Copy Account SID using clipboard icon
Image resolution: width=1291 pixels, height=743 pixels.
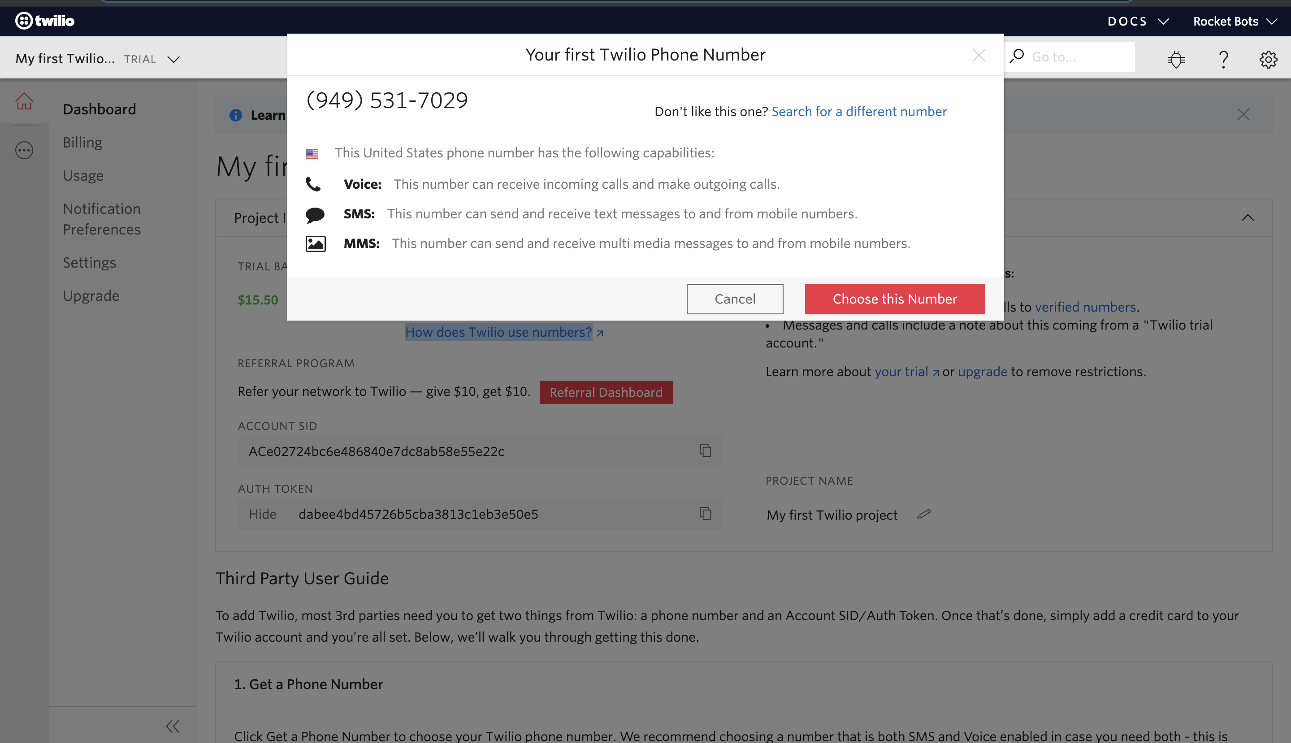coord(706,450)
